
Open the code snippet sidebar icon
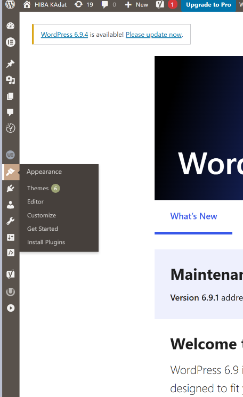10,253
